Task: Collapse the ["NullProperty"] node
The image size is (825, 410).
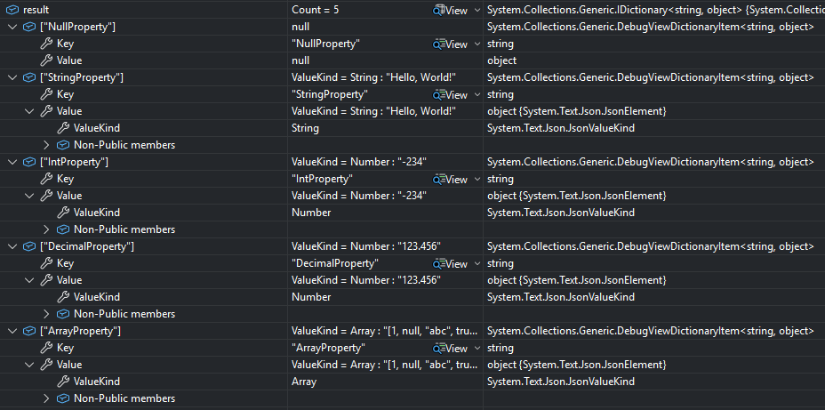Action: pyautogui.click(x=12, y=27)
